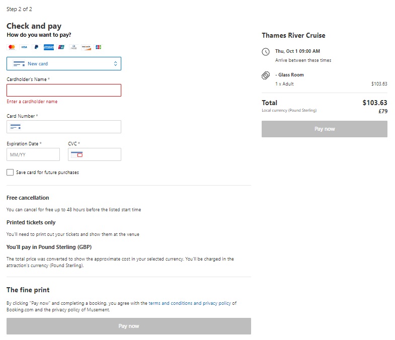
Task: Click 'The fine print' heading
Action: (28, 290)
